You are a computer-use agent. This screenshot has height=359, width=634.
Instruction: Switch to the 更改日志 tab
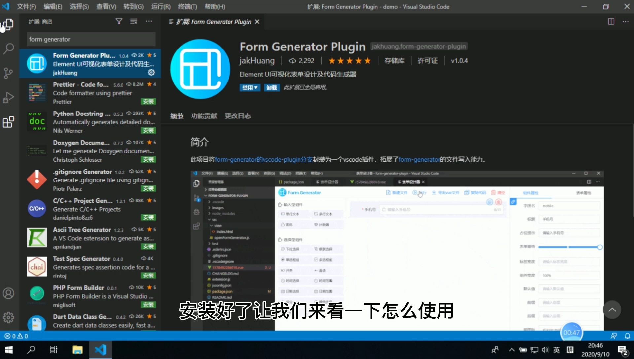(237, 116)
